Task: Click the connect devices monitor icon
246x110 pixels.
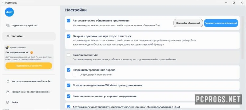Action: pos(8,26)
